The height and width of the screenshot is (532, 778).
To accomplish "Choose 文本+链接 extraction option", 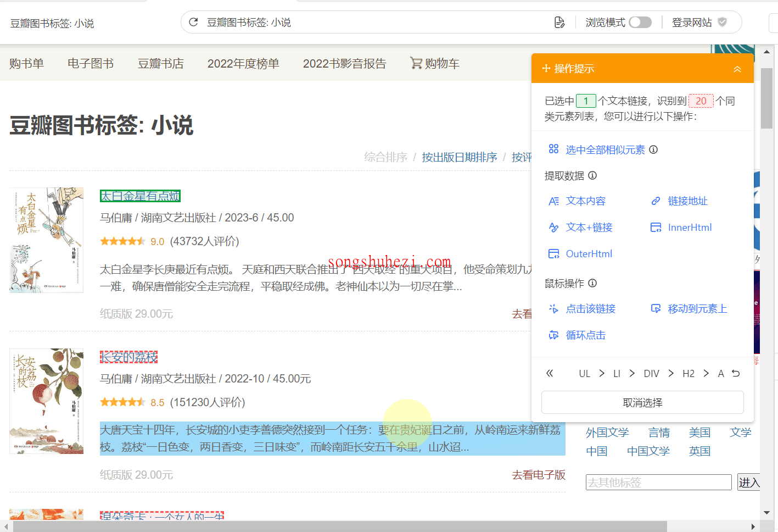I will (589, 228).
